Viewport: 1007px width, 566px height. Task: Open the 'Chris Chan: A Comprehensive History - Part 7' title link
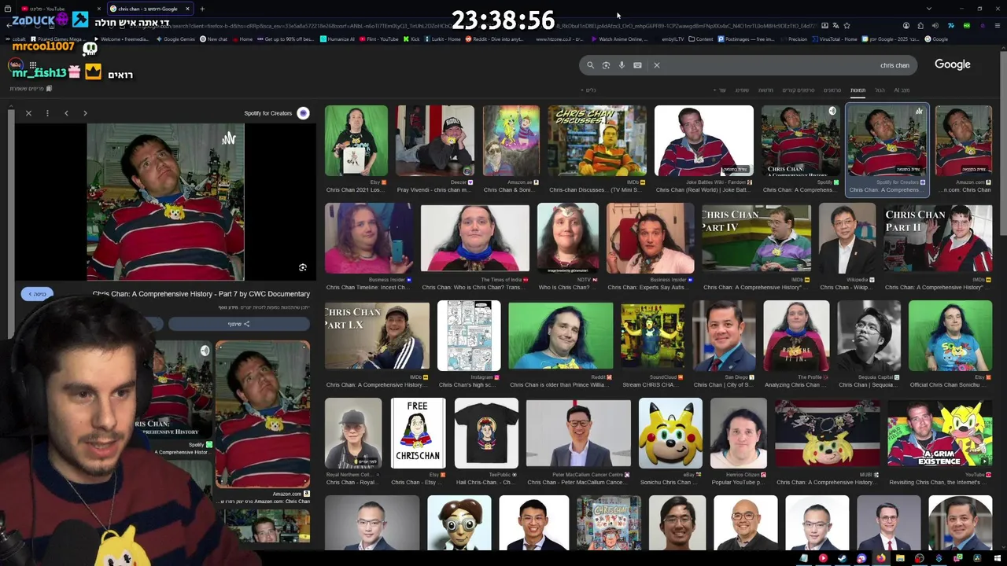click(201, 294)
